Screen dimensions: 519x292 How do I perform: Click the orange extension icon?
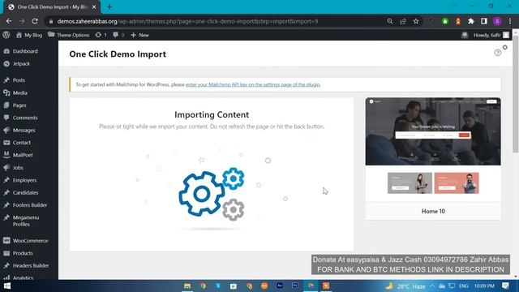[x=458, y=21]
